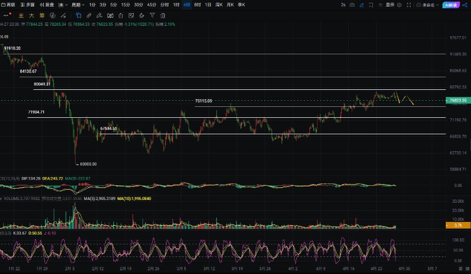Open the 多窗 multi-window layout
Viewport: 471px width, 274px height.
pyautogui.click(x=27, y=5)
